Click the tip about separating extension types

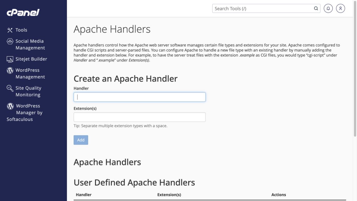(121, 126)
